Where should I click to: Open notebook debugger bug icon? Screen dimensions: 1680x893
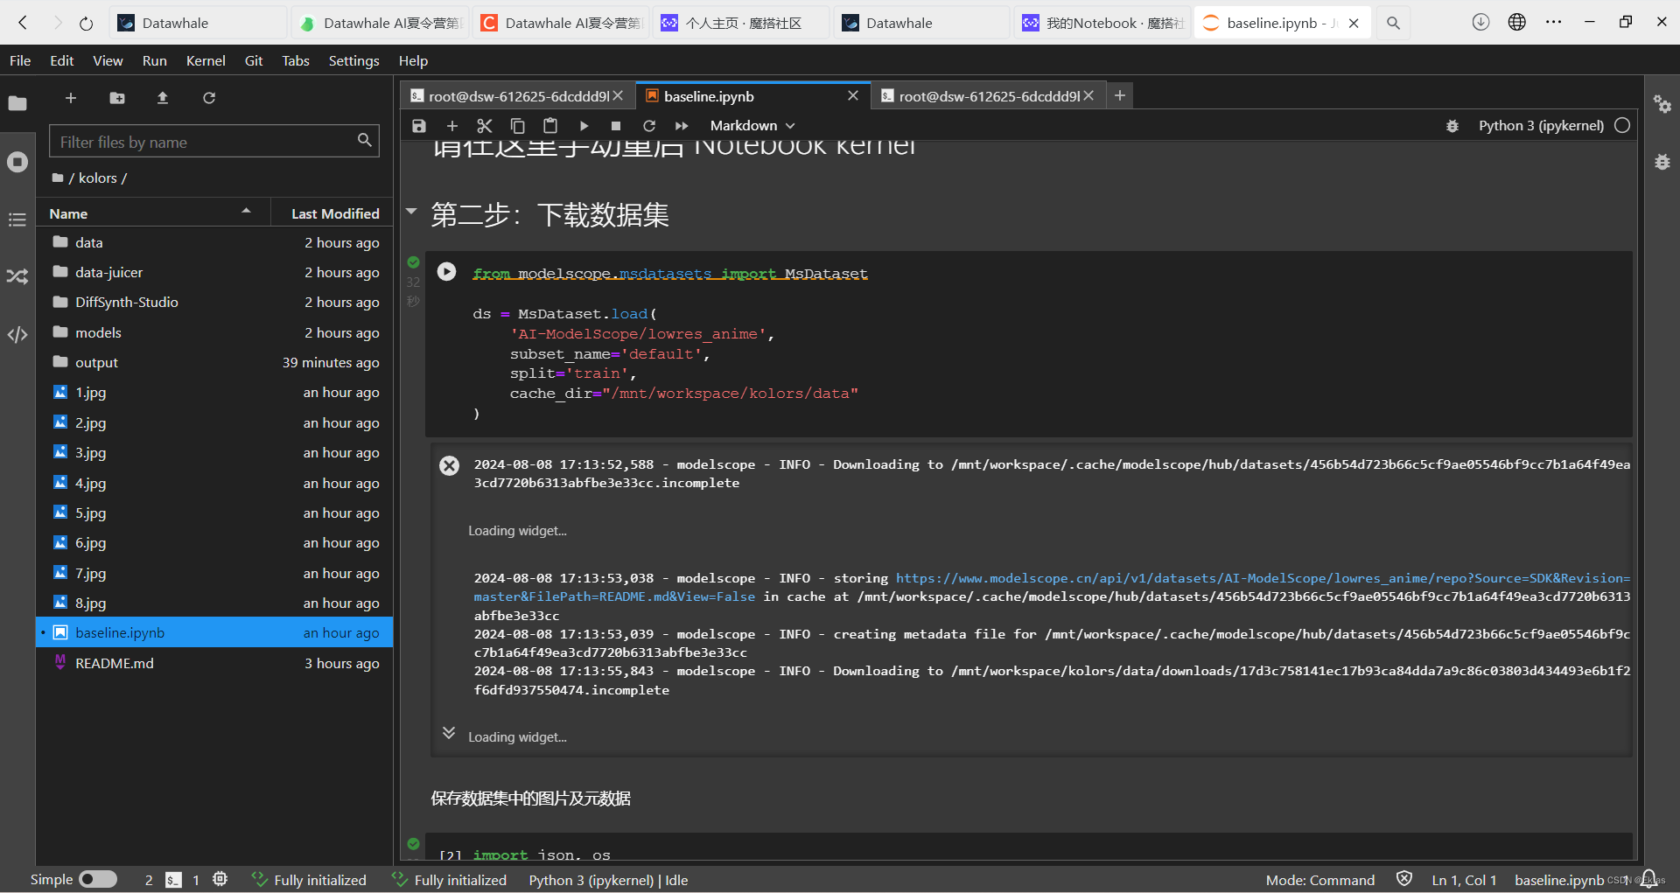click(x=1452, y=126)
